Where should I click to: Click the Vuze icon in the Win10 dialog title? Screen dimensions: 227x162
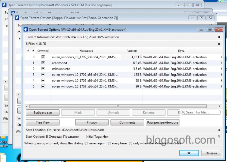tap(26, 30)
